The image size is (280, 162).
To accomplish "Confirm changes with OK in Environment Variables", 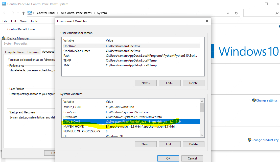I will click(168, 158).
